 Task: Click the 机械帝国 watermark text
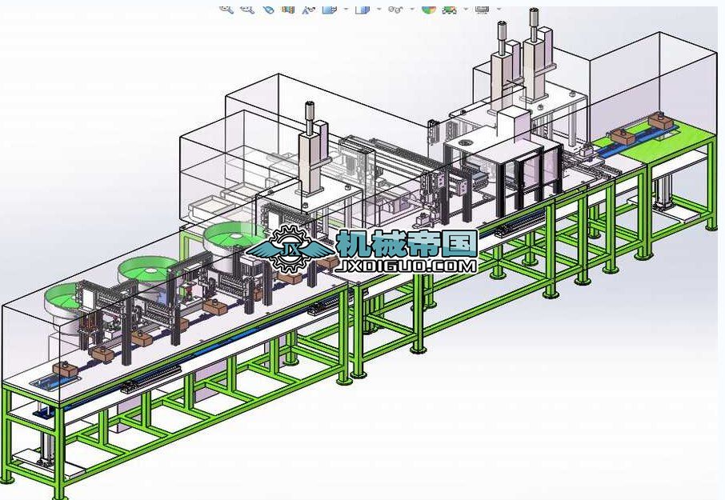[407, 243]
